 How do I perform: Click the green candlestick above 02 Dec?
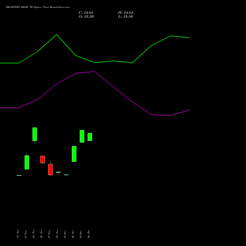click(x=74, y=154)
